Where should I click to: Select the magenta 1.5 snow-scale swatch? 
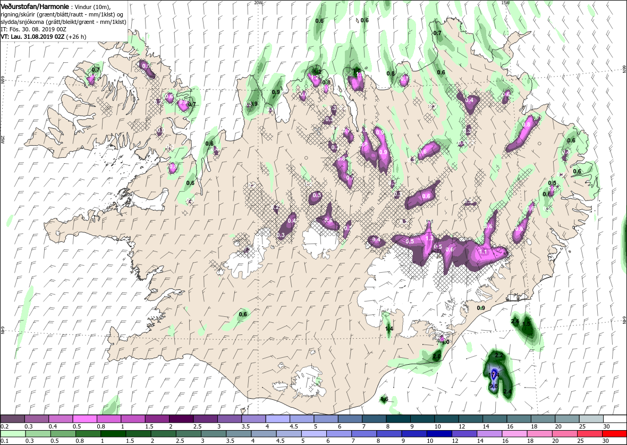point(158,418)
